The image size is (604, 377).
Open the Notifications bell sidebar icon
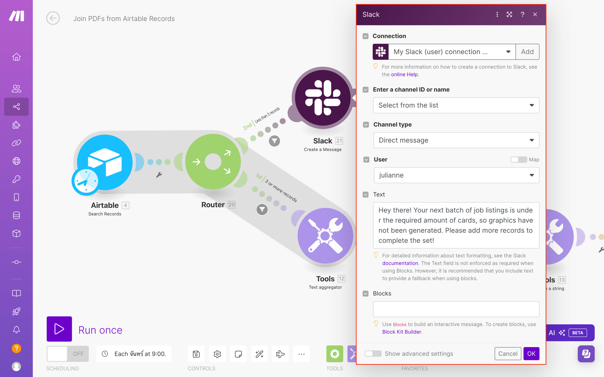16,330
